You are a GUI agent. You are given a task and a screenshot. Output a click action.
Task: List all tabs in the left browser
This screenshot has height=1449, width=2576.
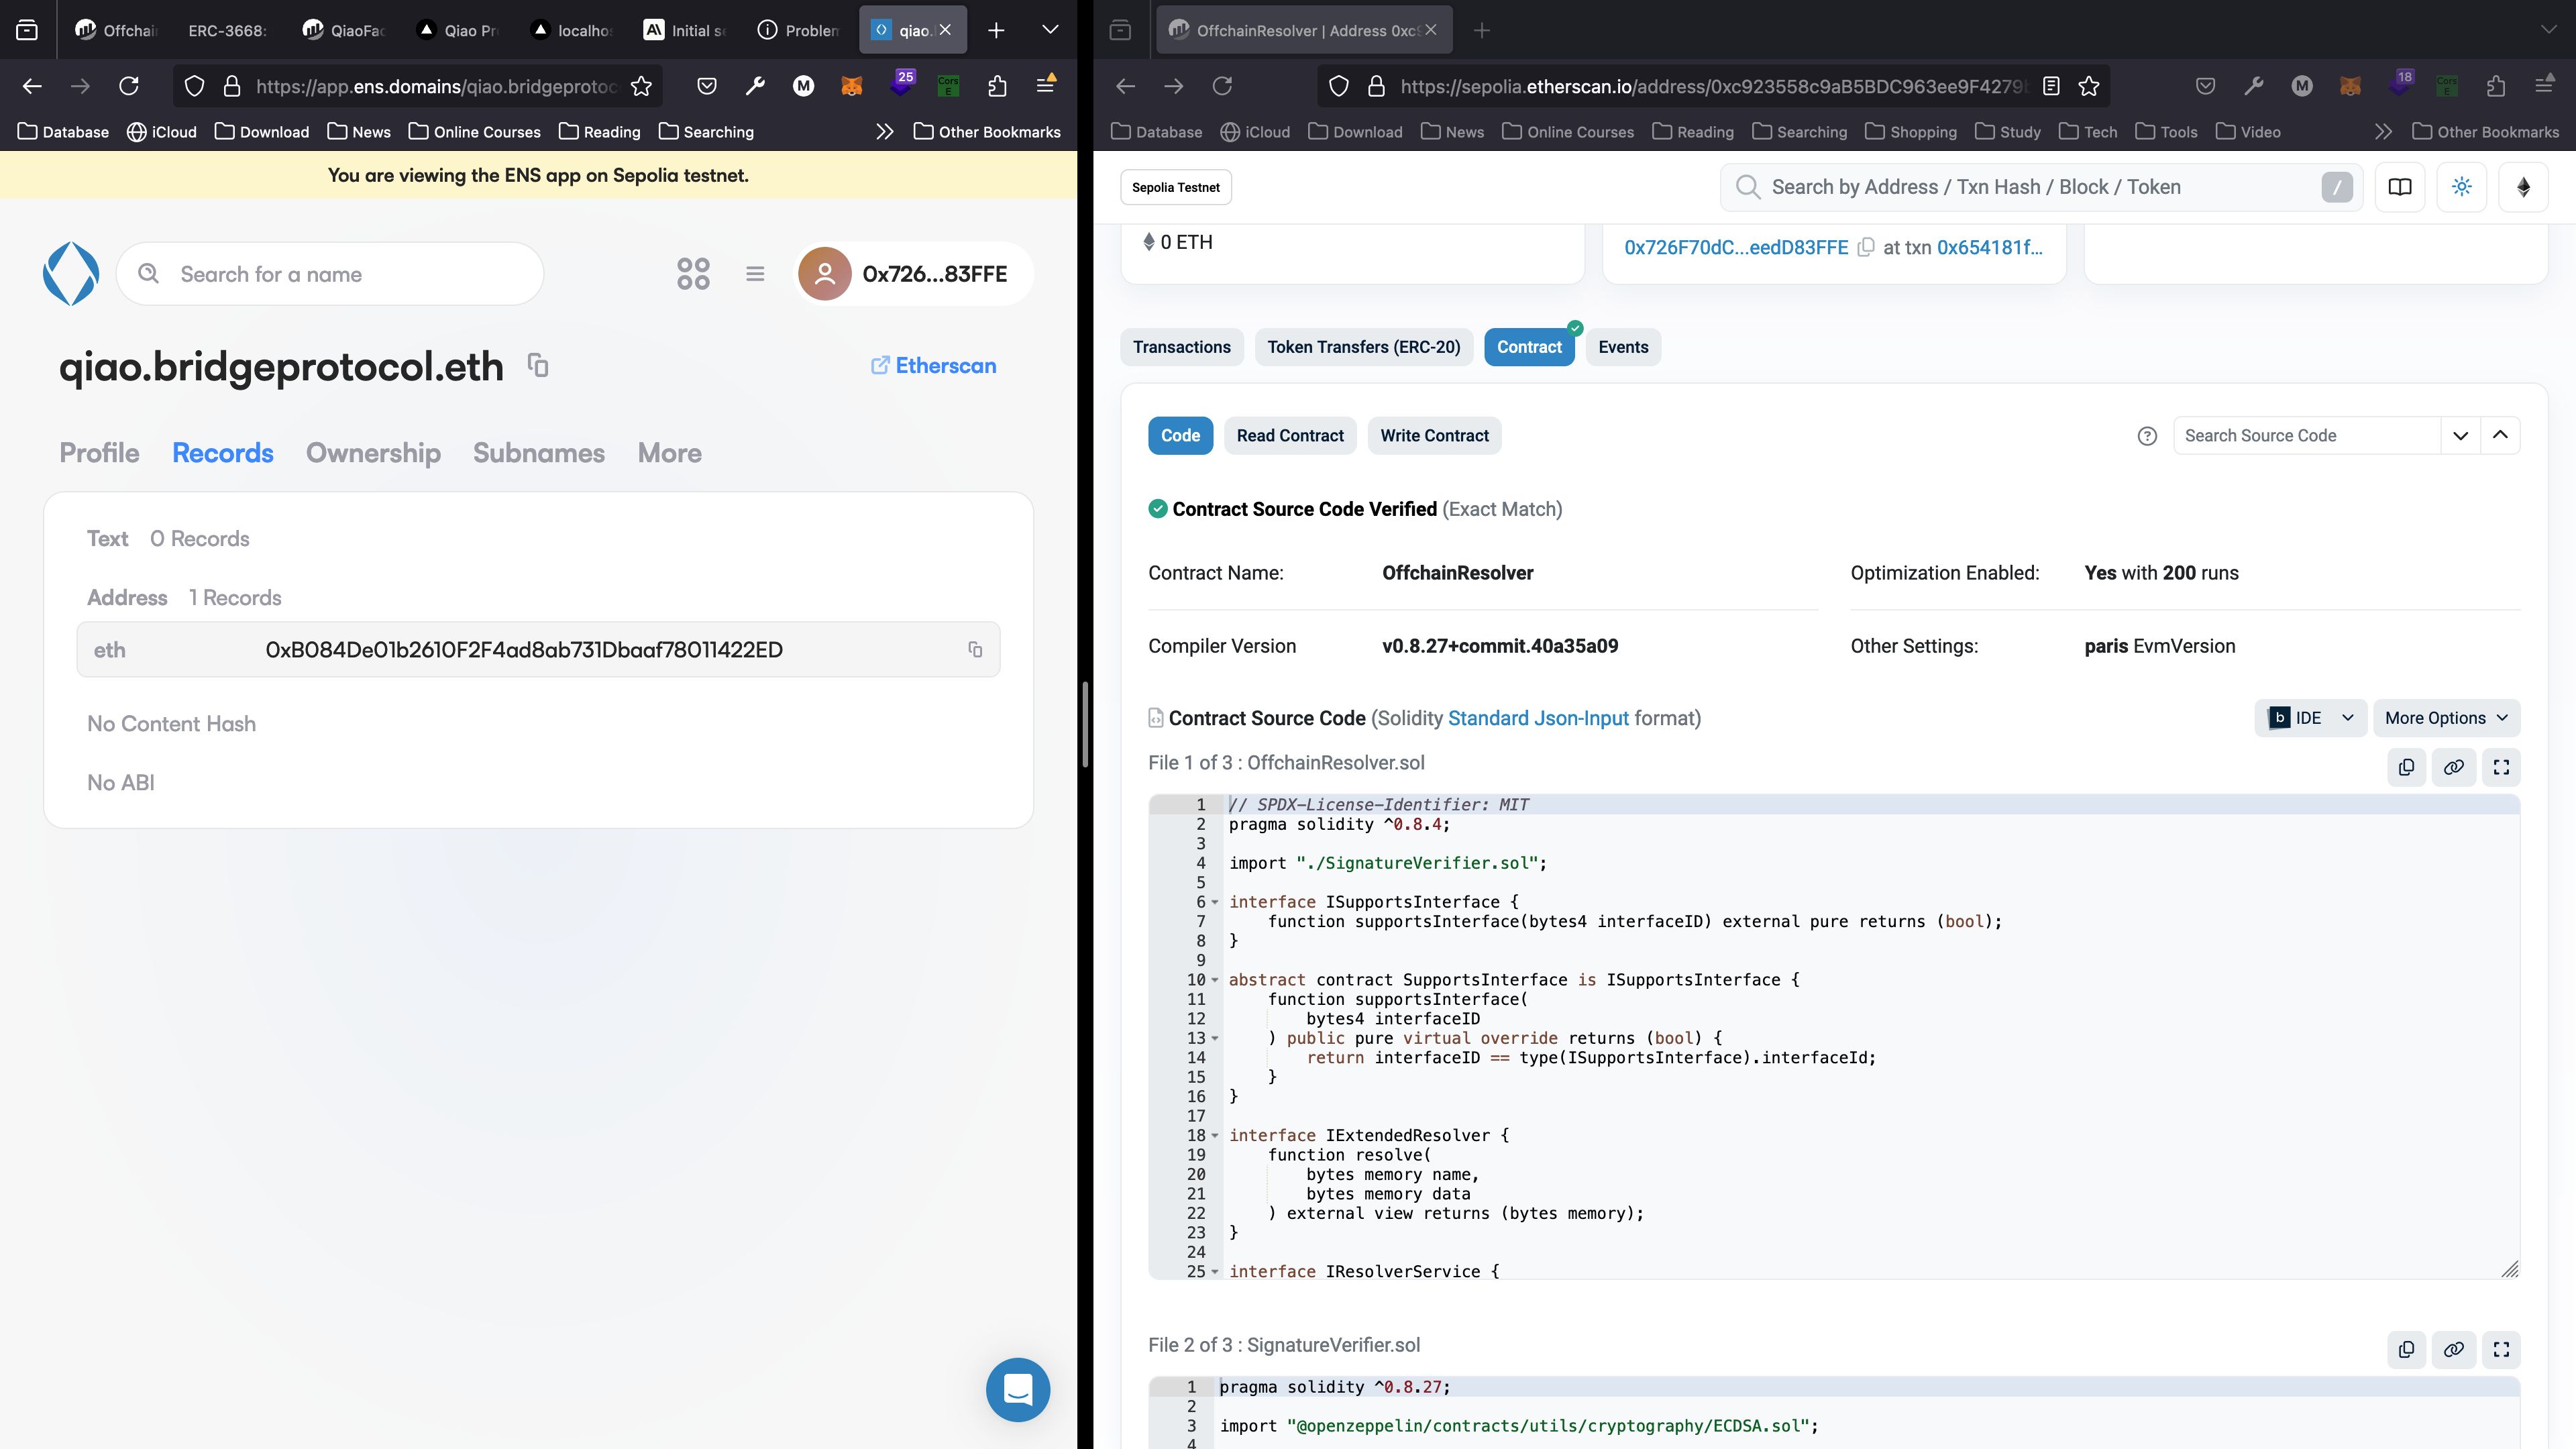pos(1050,30)
